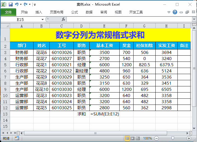Open the Name Box dropdown arrow
This screenshot has width=197, height=142.
pyautogui.click(x=42, y=19)
